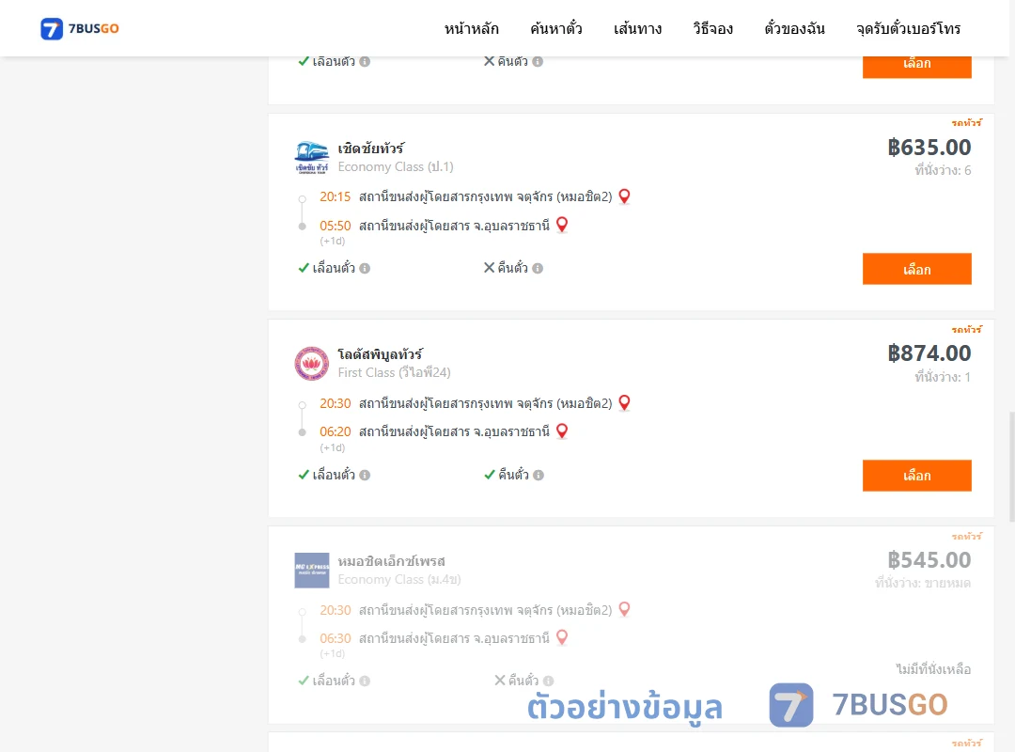Viewport: 1015px width, 752px height.
Task: Click the หมอชิตเอ็กซ์เพรส operator name
Action: point(392,561)
